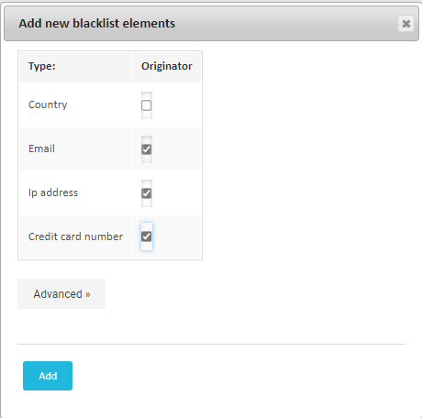Click the Country row label
This screenshot has height=418, width=422.
pos(48,104)
